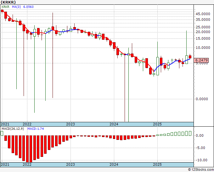Click 2022 on the MACD panel timeline
The image size is (214, 172).
(27, 164)
